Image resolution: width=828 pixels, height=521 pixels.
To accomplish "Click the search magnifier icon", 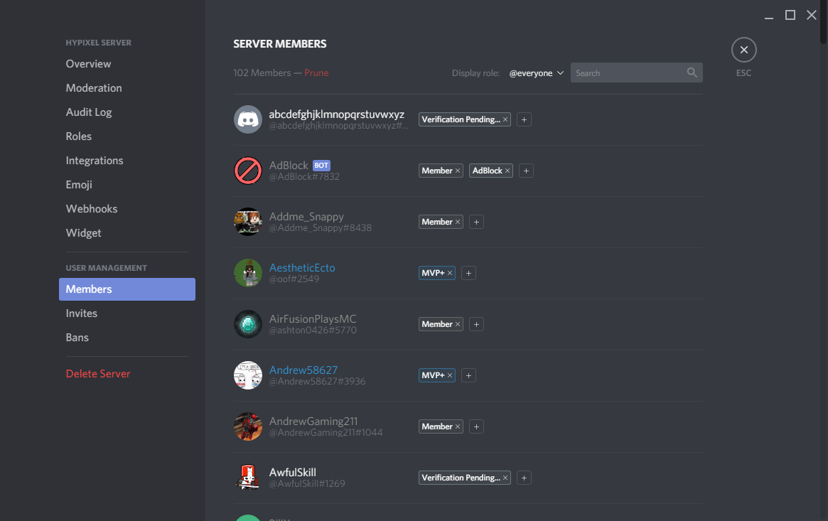I will click(692, 72).
